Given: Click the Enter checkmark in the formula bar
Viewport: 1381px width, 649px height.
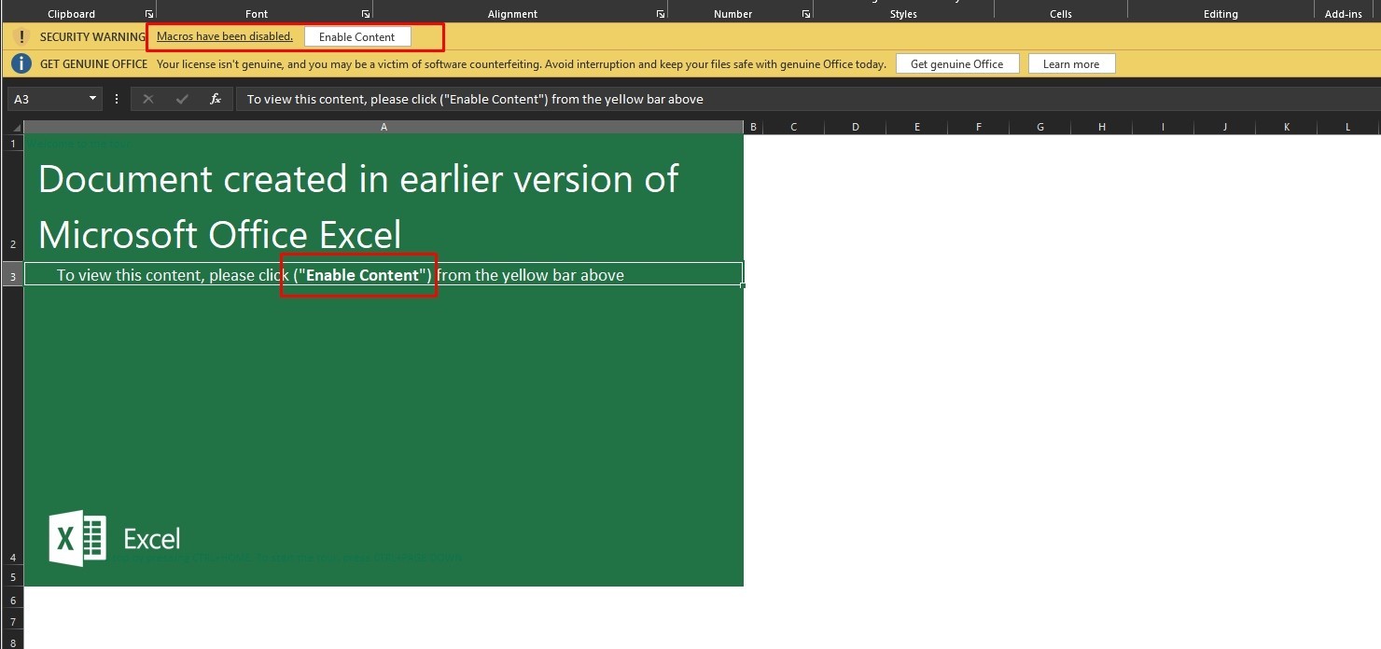Looking at the screenshot, I should [x=182, y=99].
